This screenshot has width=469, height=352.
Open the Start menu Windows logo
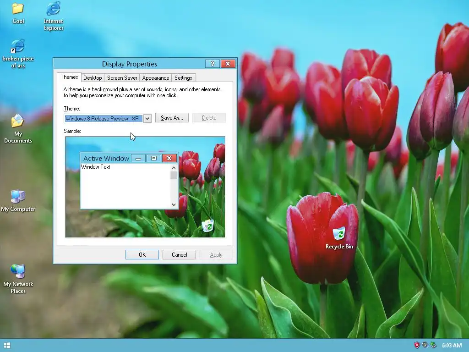7,346
